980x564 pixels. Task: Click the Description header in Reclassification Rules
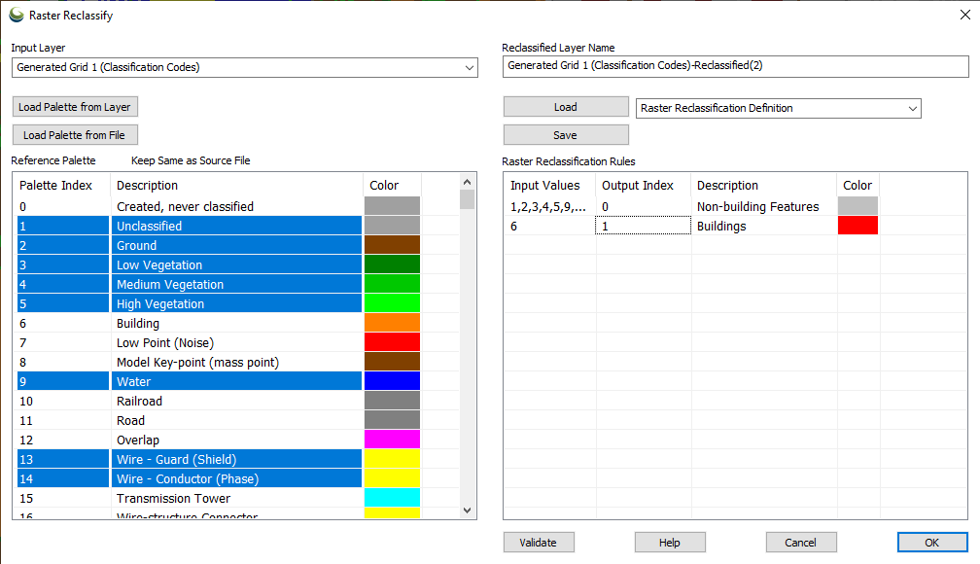pos(764,185)
